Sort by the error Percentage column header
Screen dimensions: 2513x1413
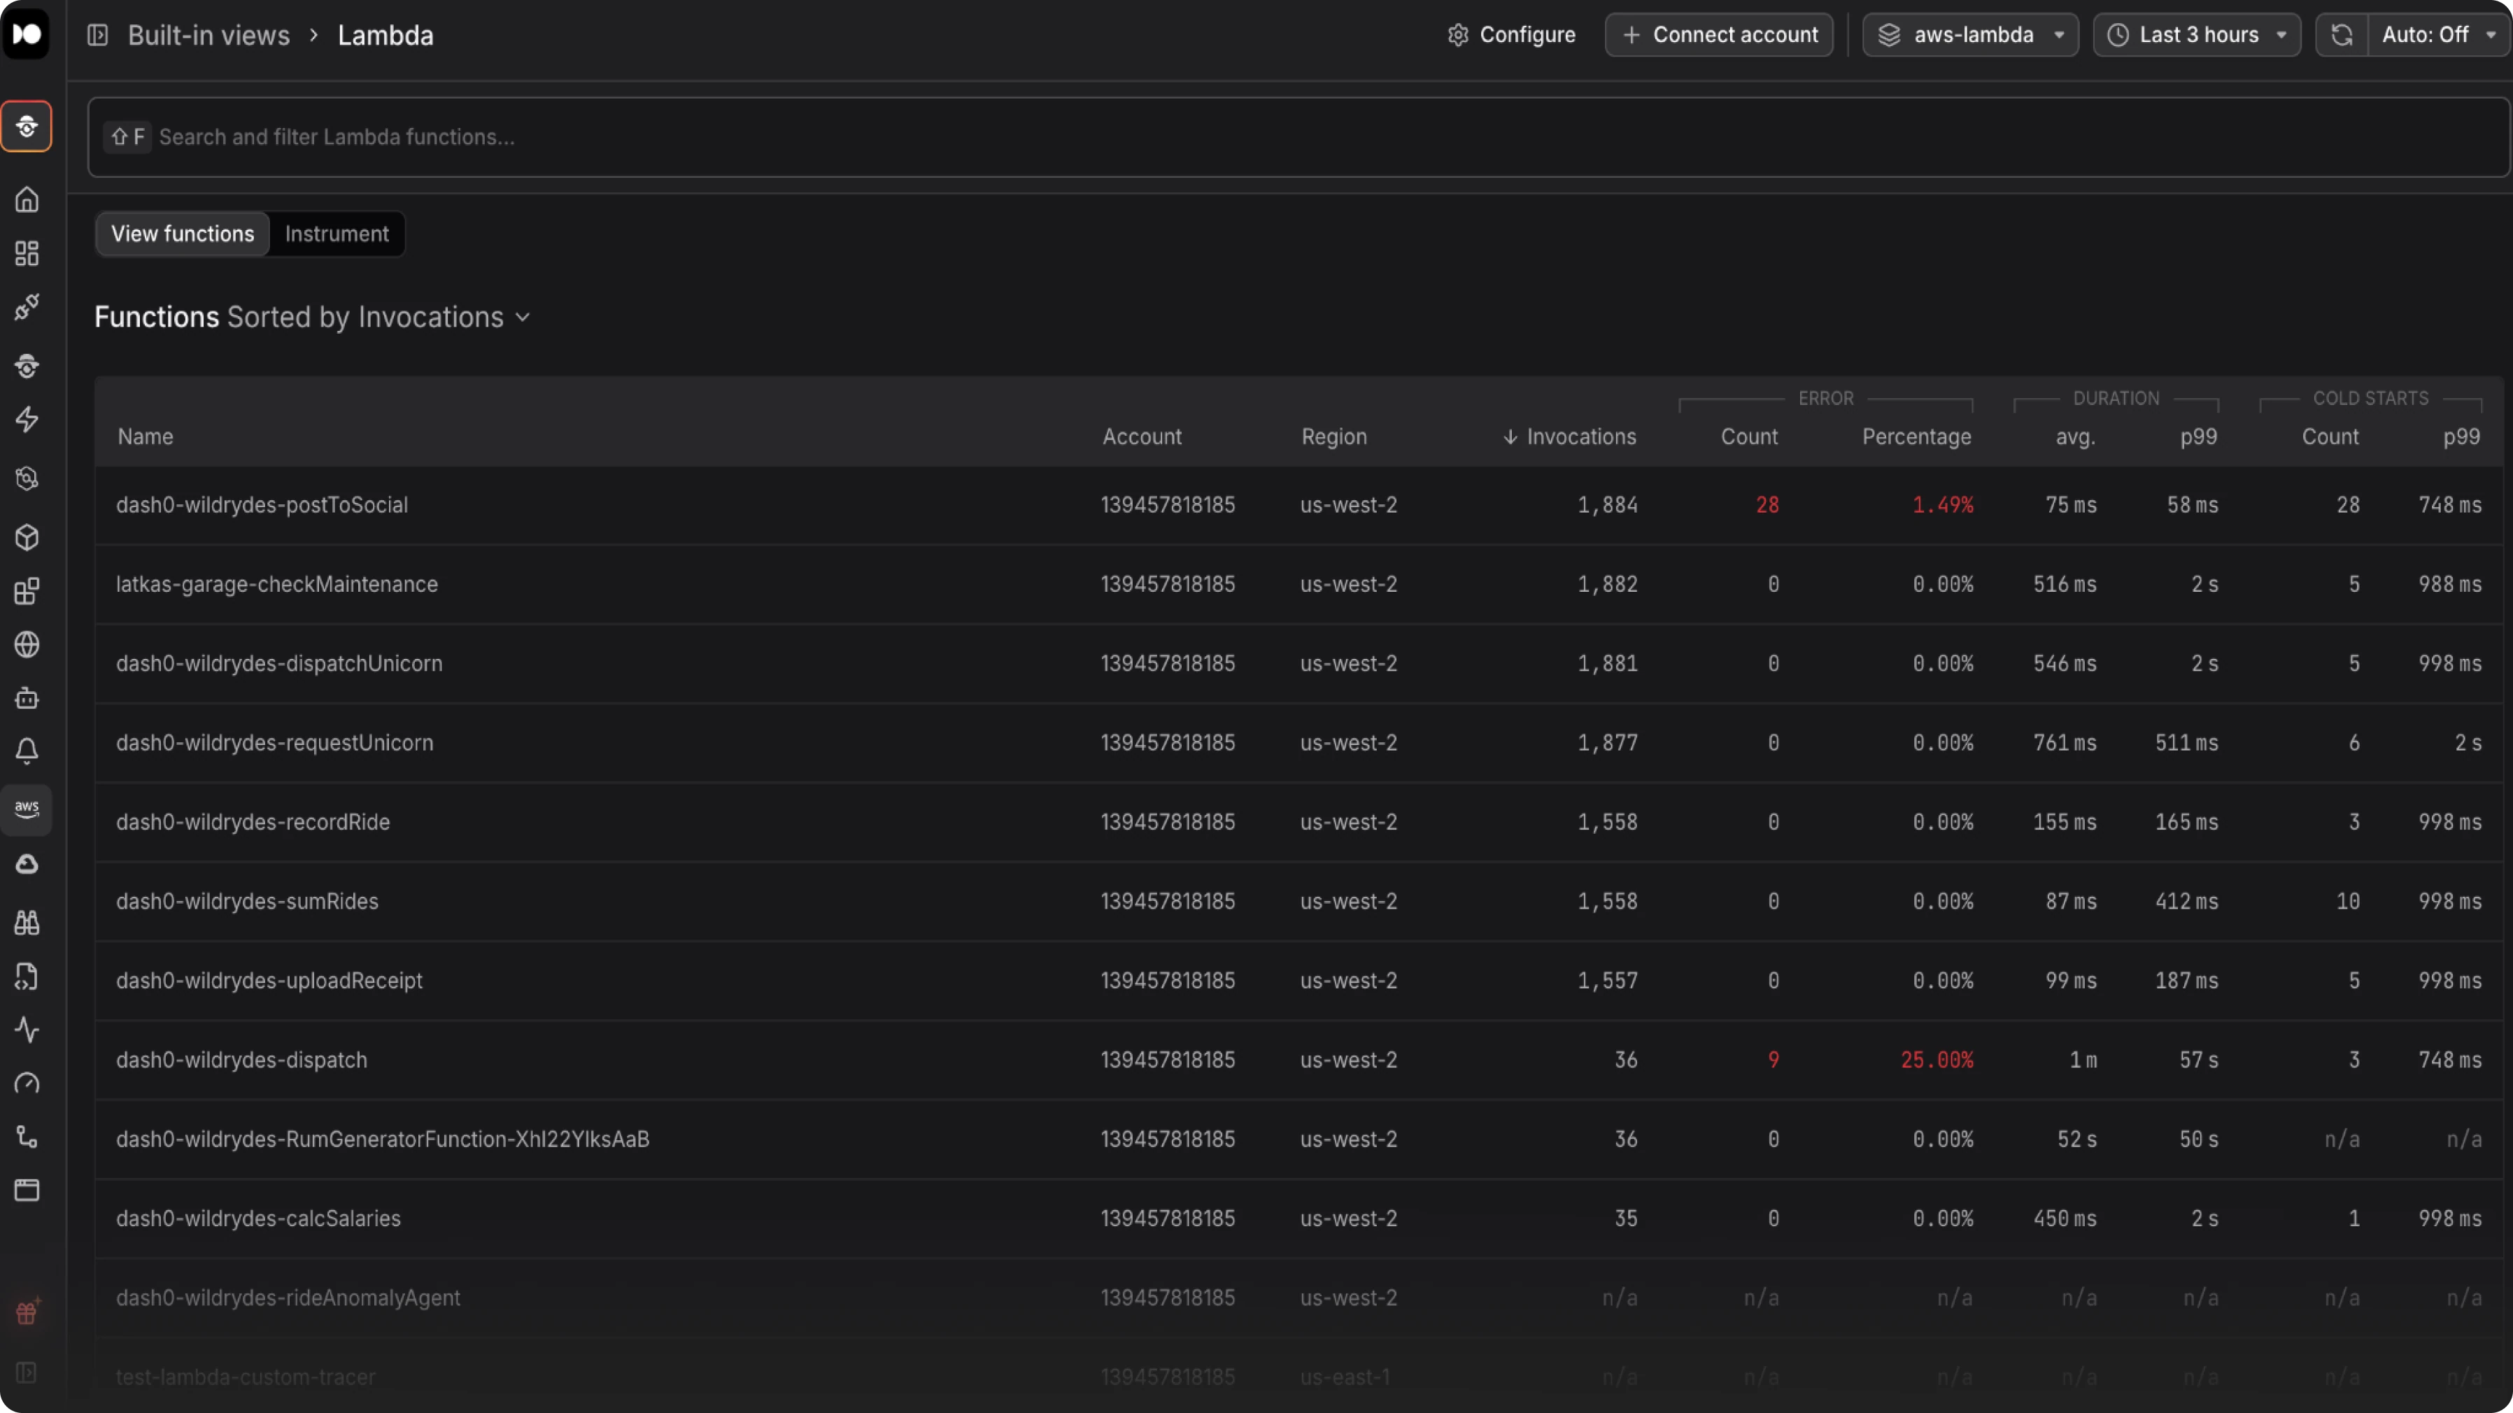point(1916,437)
